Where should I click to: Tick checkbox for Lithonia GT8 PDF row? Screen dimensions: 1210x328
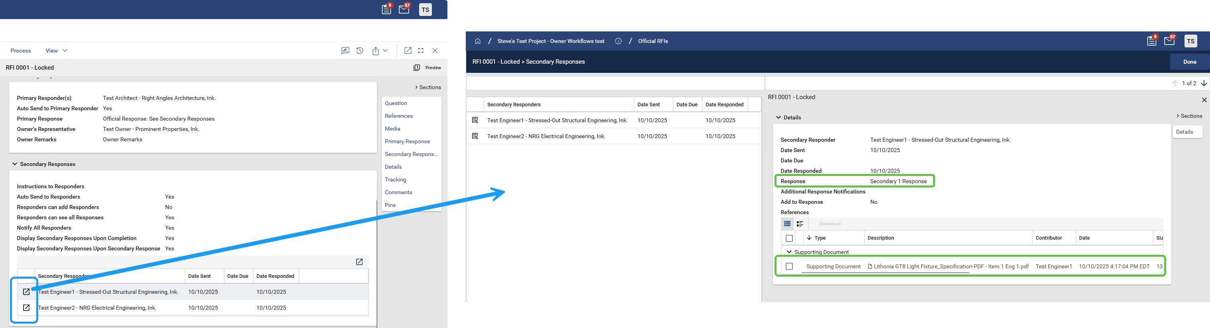click(x=789, y=267)
